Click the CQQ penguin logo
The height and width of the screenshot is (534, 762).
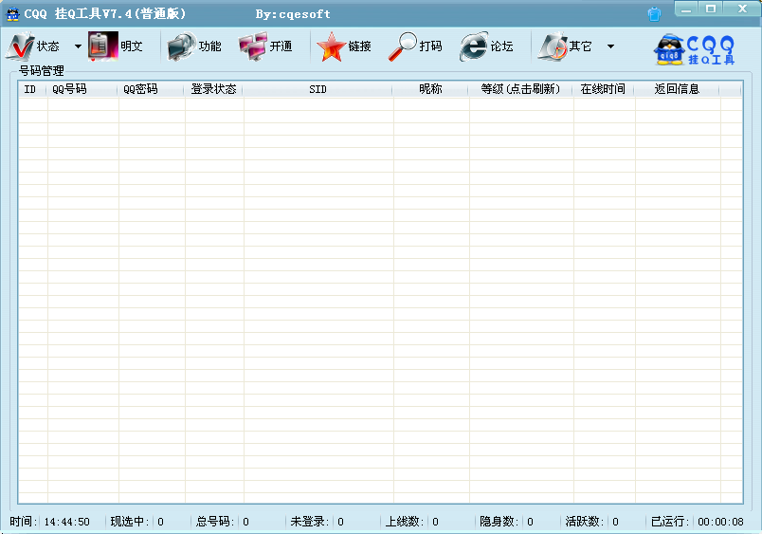point(697,48)
